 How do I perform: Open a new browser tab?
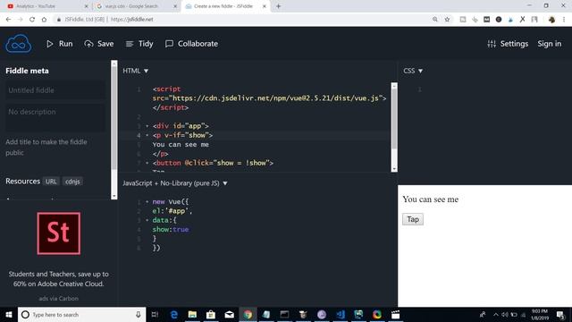tap(278, 6)
